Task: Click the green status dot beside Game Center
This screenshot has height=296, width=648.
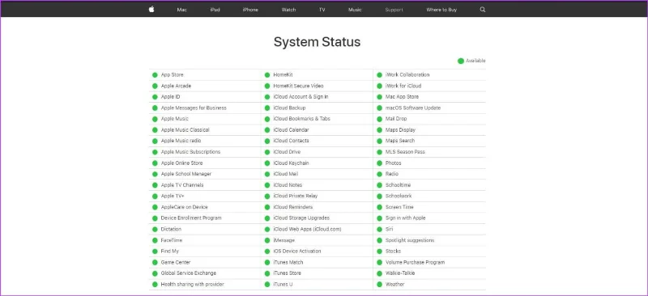Action: point(155,262)
